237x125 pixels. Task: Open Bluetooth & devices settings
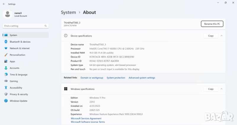tap(20, 42)
